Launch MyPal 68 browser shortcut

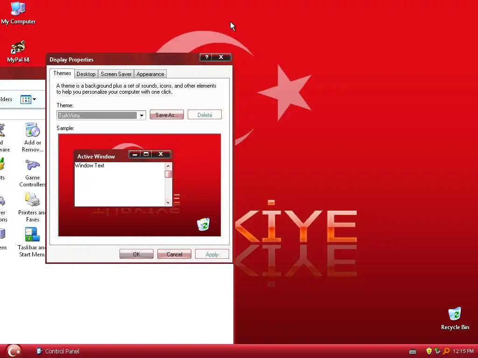click(x=18, y=51)
